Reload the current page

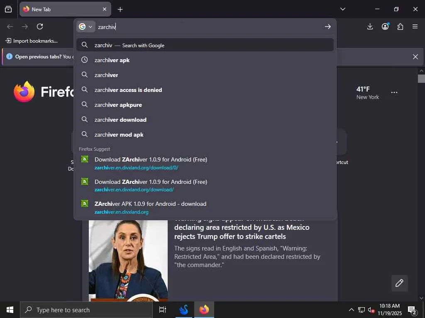tap(40, 26)
